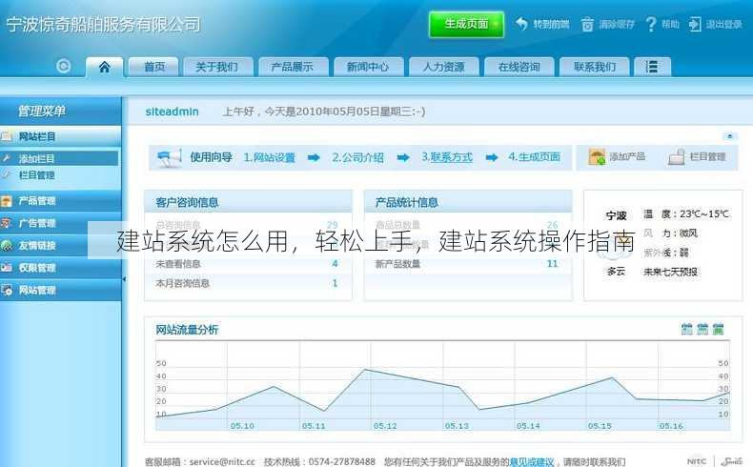Open wizard step 3.联系方式
The image size is (753, 467).
point(447,157)
